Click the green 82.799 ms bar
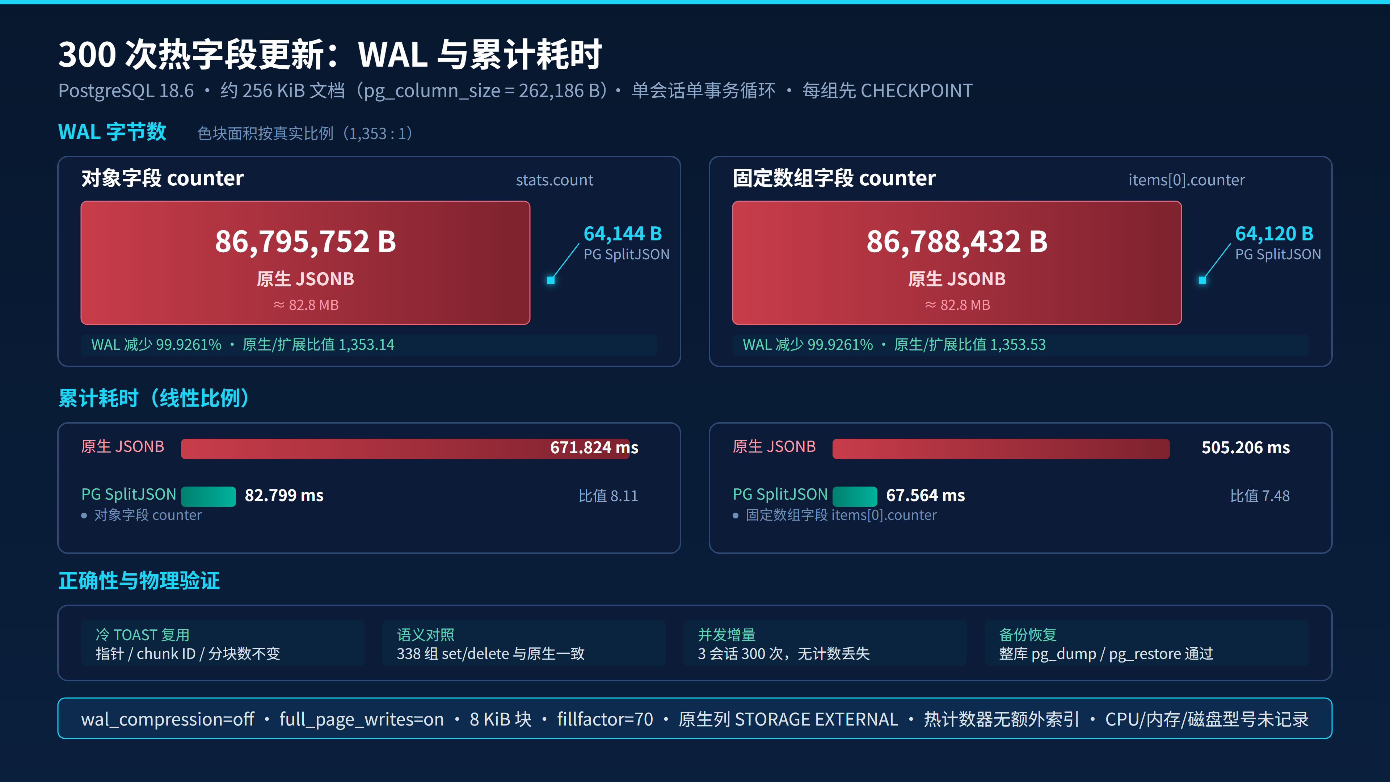 tap(208, 496)
